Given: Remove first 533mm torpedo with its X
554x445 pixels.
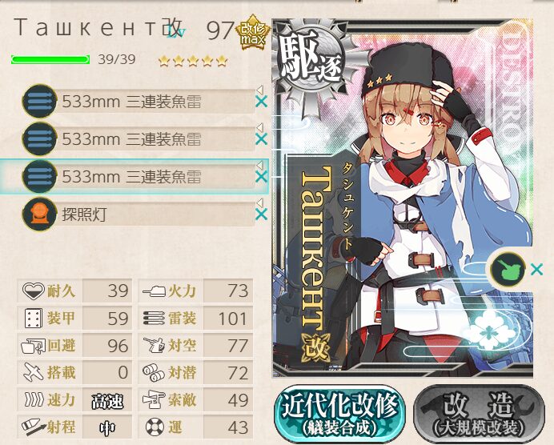Looking at the screenshot, I should 261,102.
